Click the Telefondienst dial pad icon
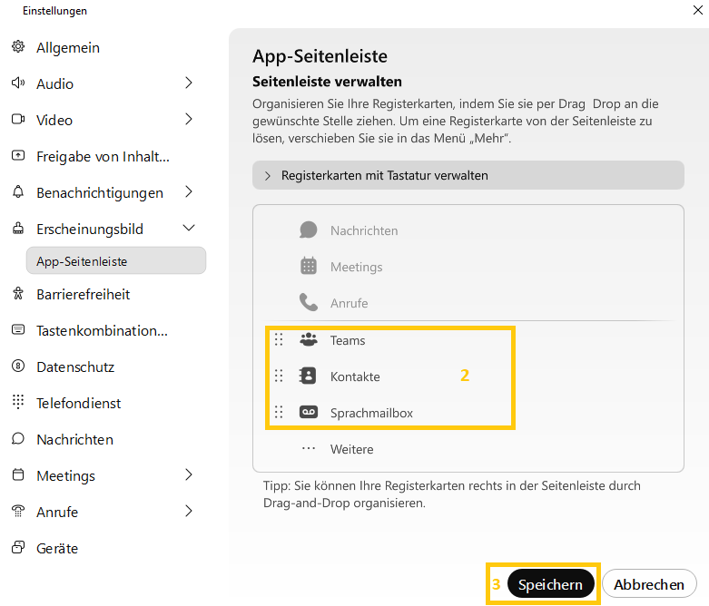709x606 pixels. click(x=18, y=403)
